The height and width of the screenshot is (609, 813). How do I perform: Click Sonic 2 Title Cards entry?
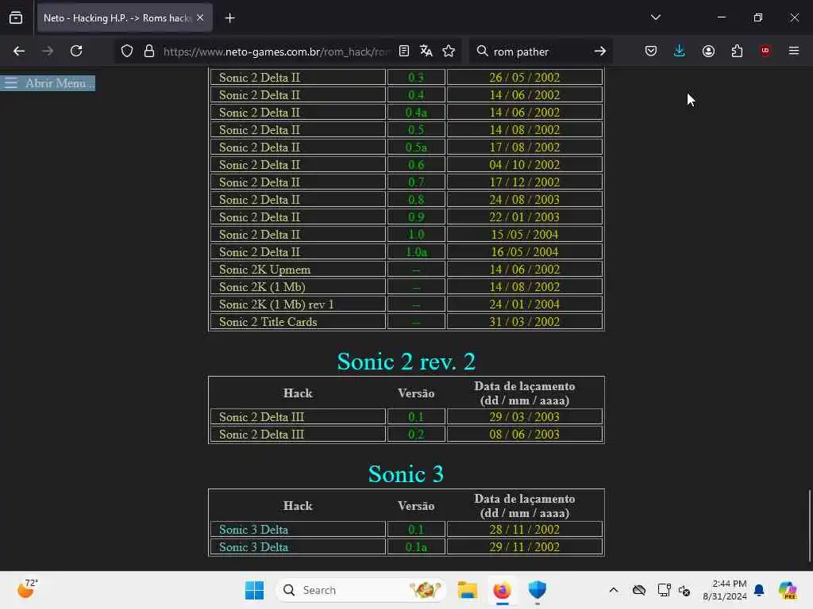click(268, 322)
